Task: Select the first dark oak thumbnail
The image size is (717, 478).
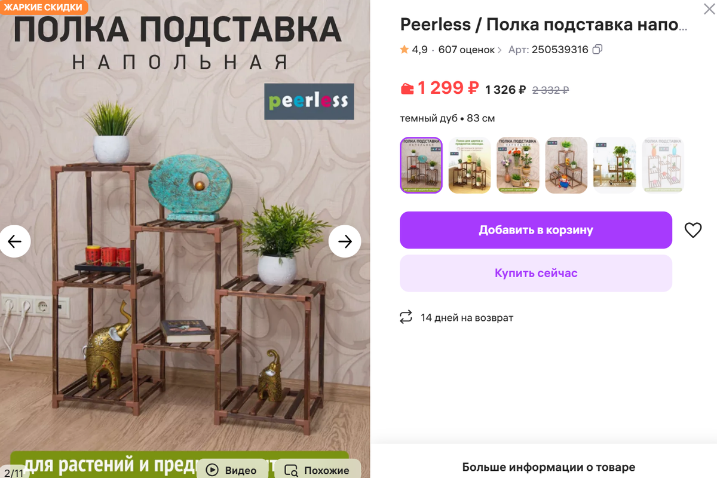Action: [421, 165]
